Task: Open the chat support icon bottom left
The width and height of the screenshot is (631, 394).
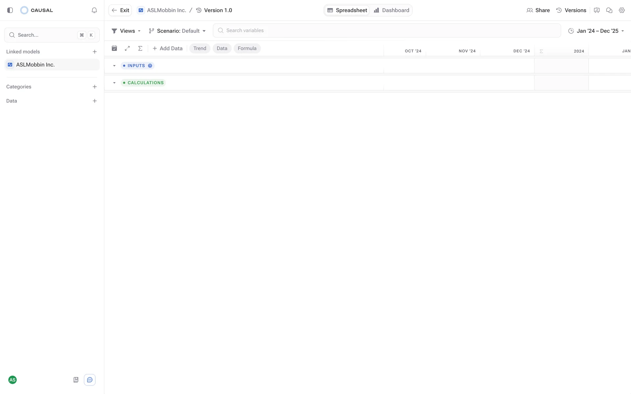Action: click(90, 380)
